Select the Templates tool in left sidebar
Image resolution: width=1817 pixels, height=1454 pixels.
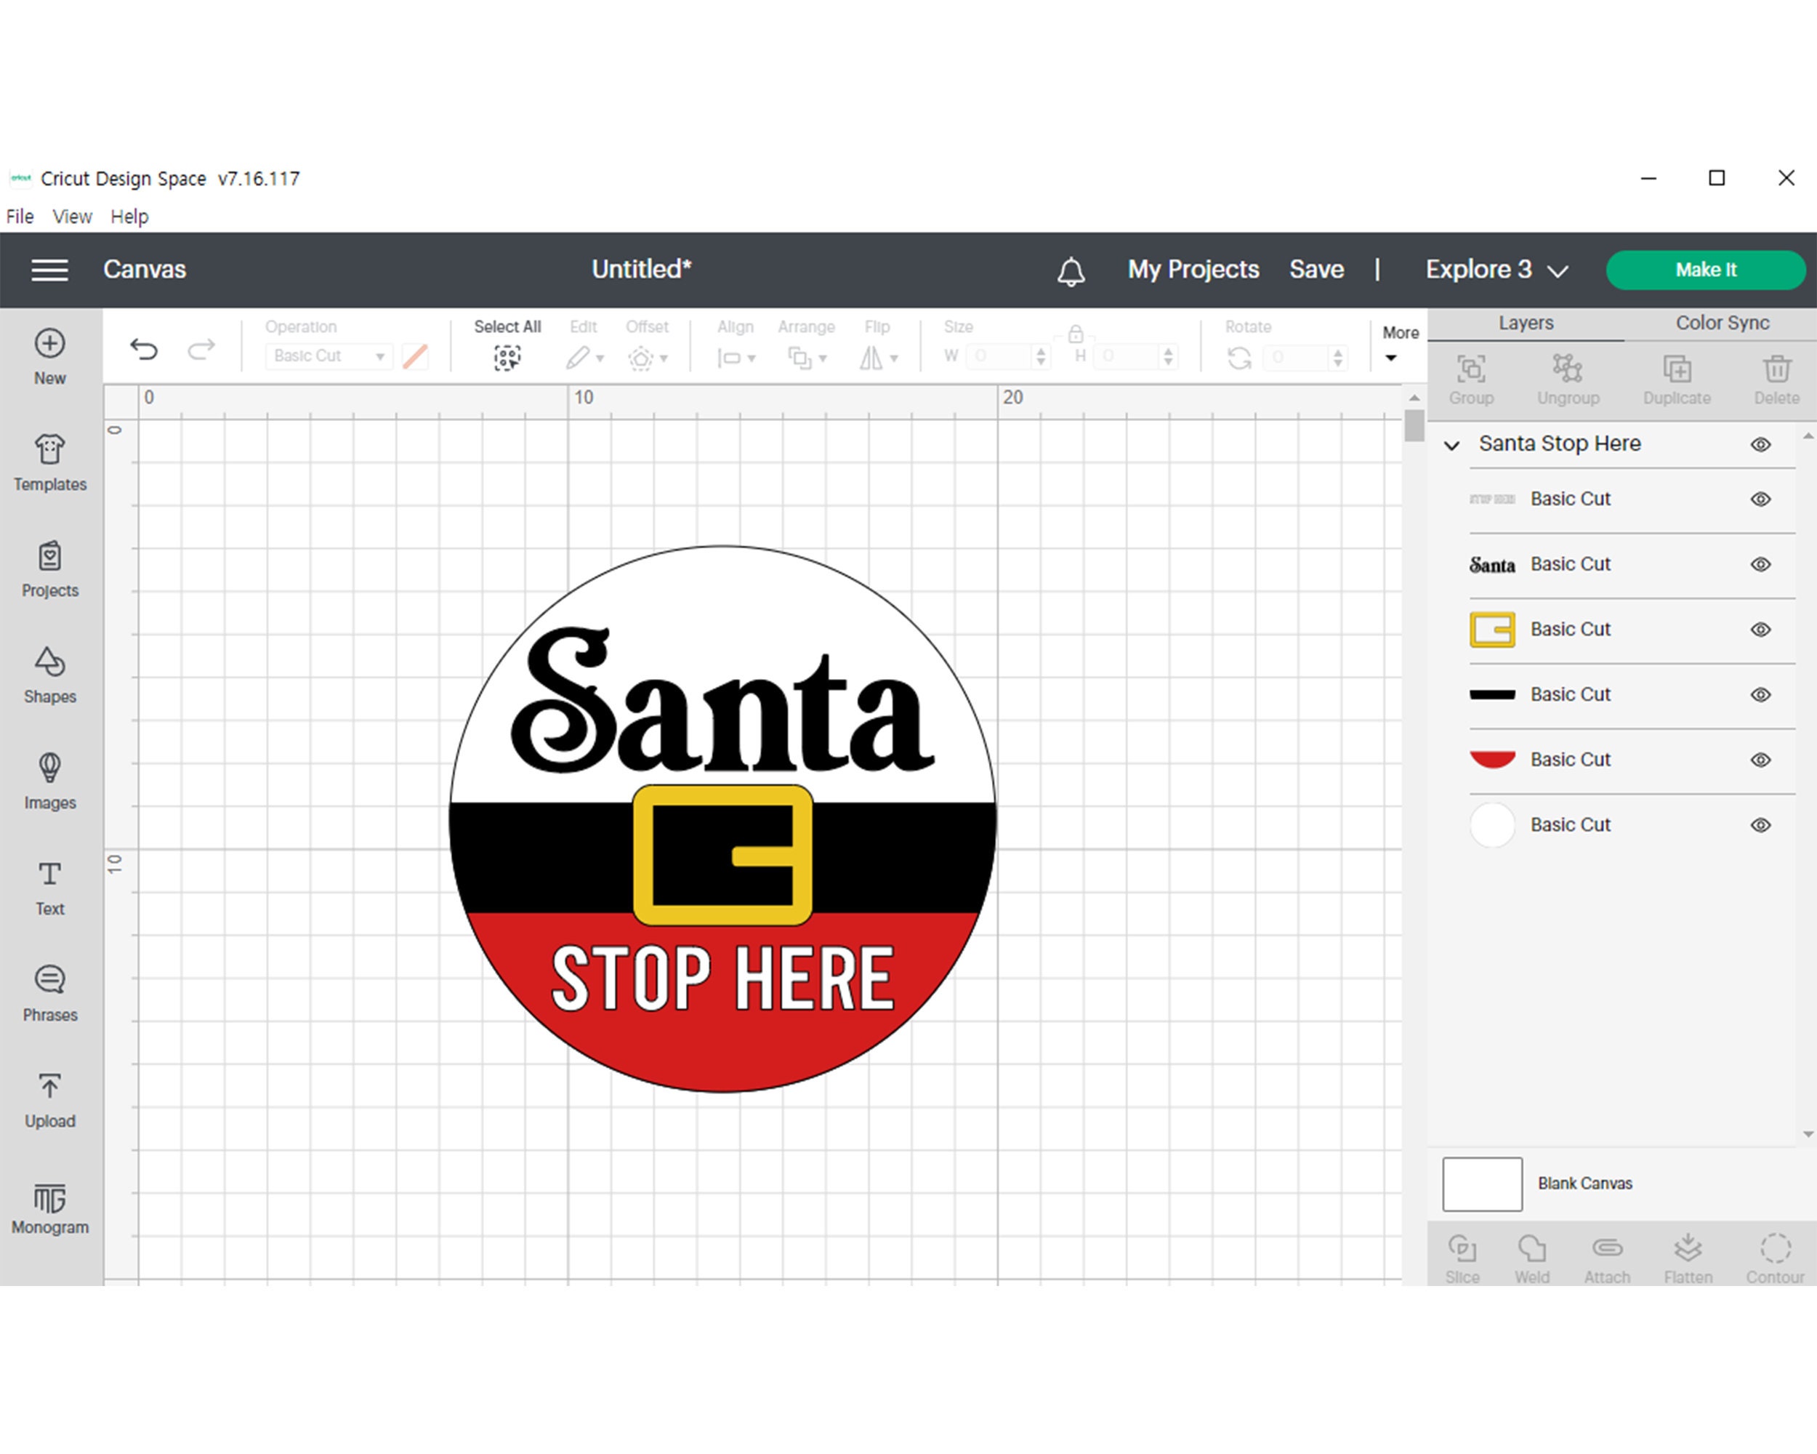tap(49, 459)
